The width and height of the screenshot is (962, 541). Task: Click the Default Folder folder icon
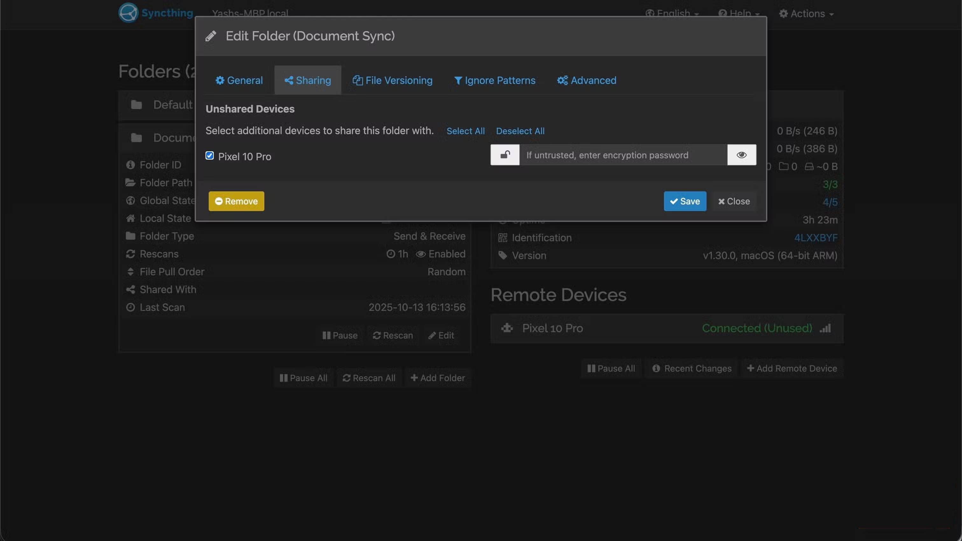click(136, 105)
